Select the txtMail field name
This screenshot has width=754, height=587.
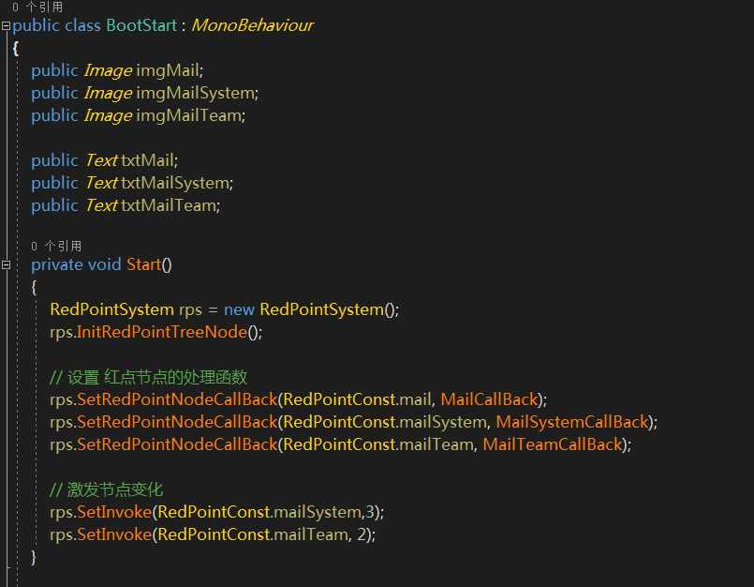148,160
